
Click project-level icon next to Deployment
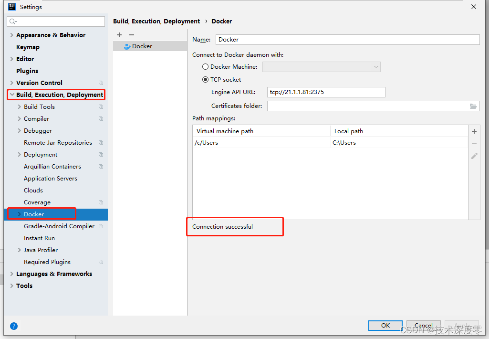101,155
